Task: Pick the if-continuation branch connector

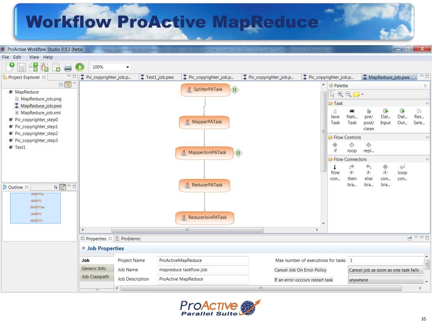Action: (x=386, y=175)
